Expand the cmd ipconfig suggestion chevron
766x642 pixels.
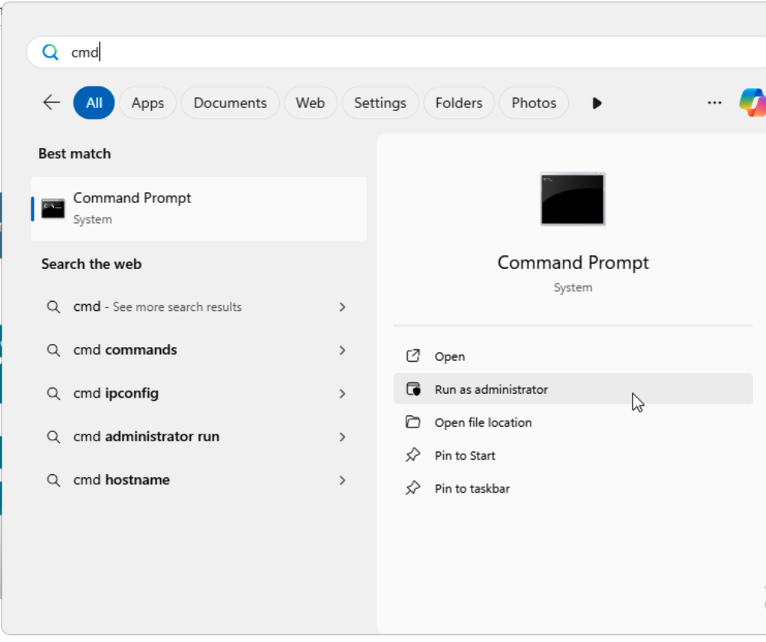(342, 394)
